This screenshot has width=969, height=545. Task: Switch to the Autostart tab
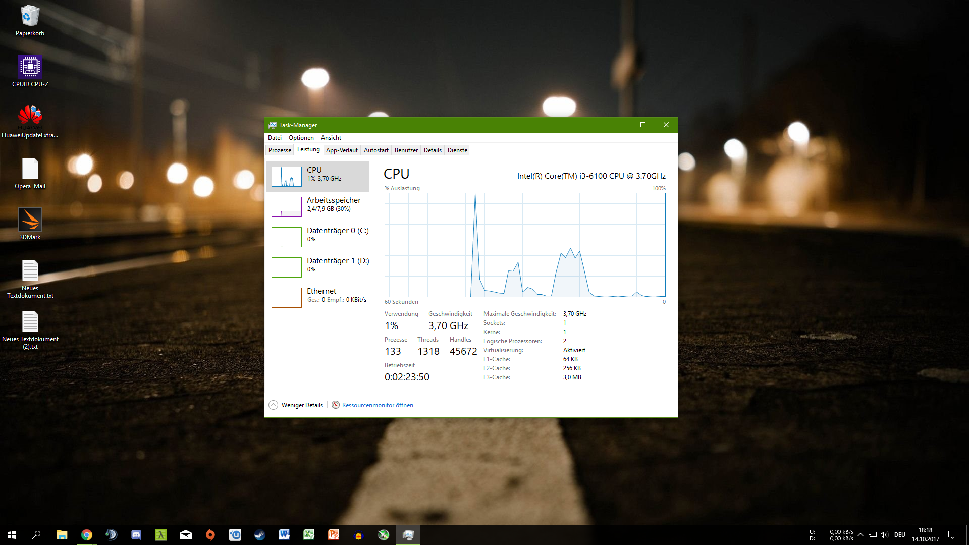[376, 150]
